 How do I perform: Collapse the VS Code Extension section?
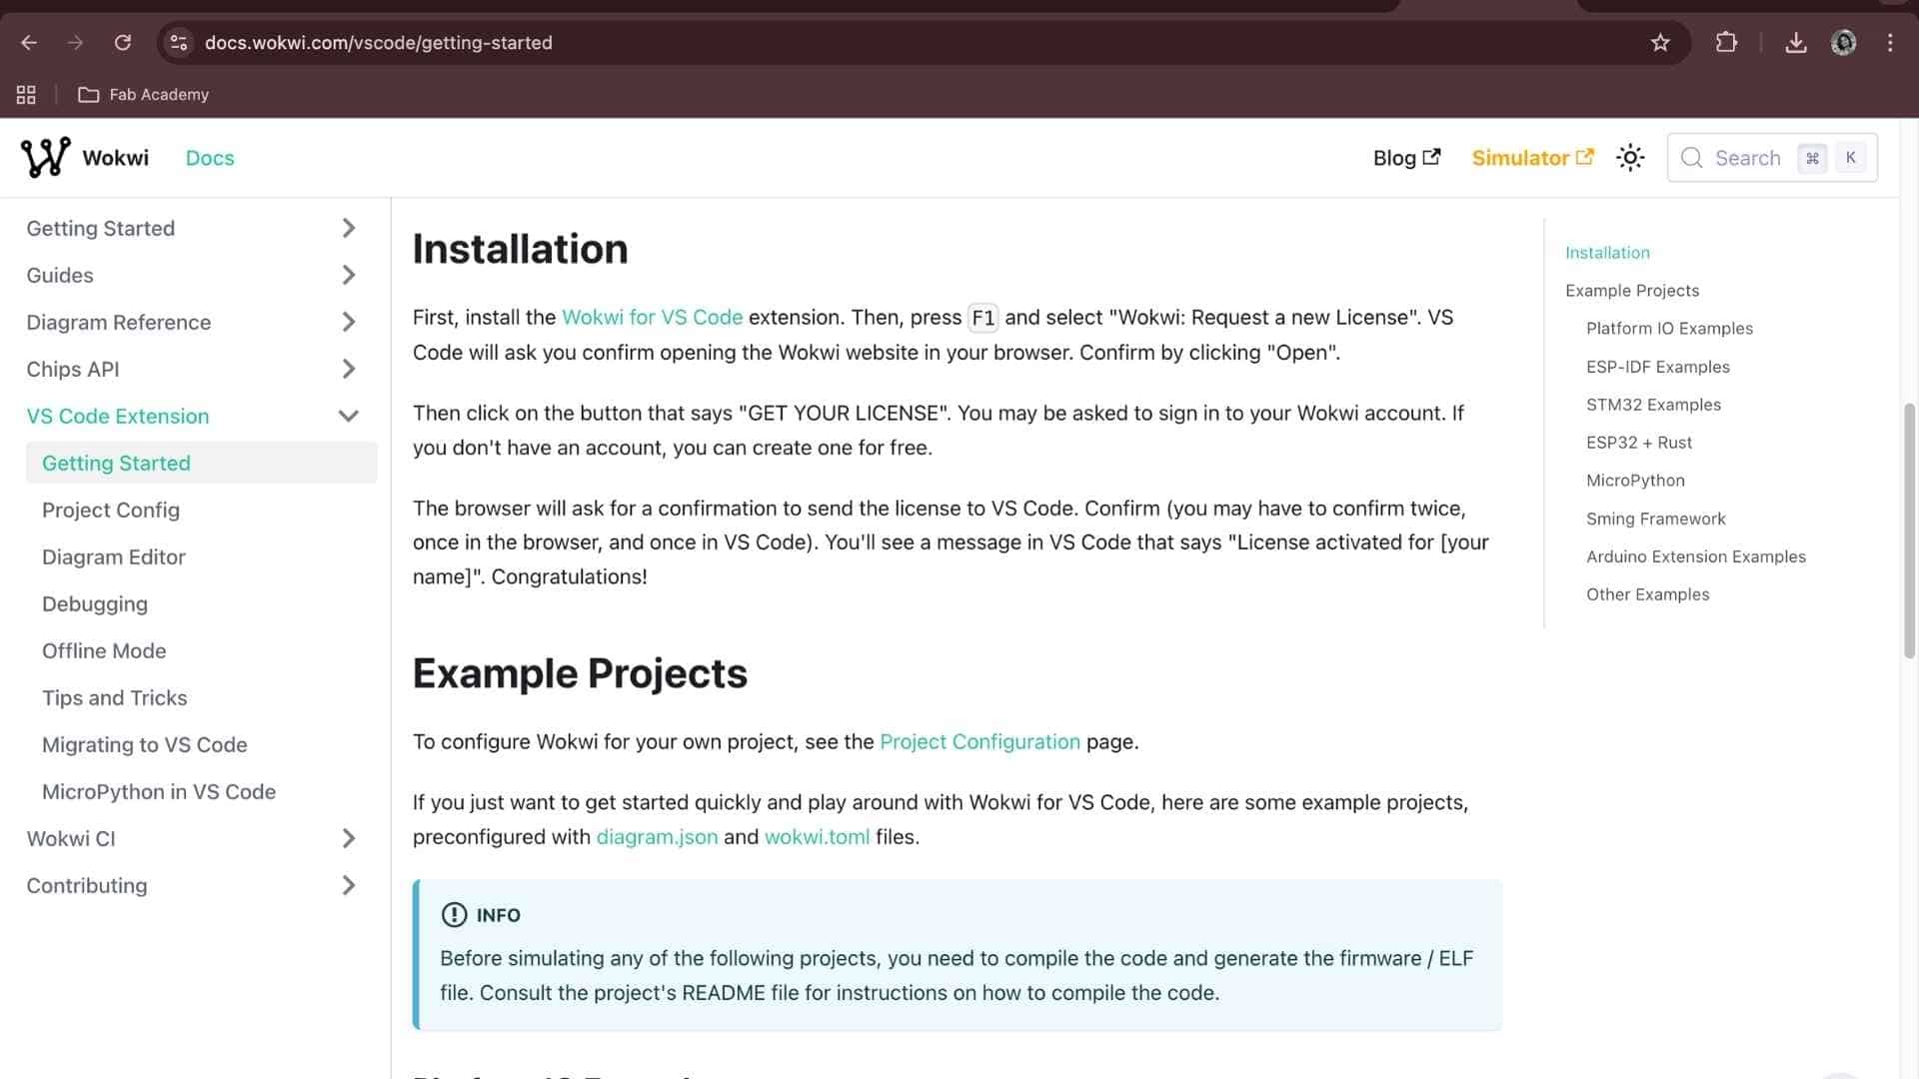(348, 416)
